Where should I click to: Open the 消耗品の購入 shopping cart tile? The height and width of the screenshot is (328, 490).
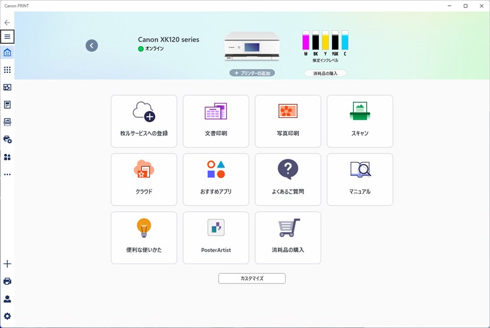[288, 238]
